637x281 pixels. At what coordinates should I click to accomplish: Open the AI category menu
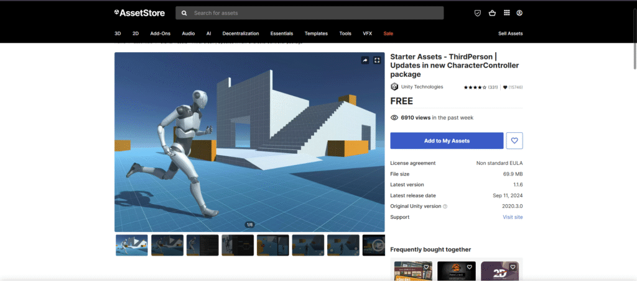208,33
